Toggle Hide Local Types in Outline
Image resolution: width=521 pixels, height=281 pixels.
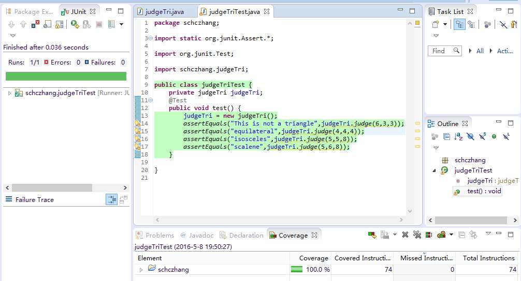click(x=506, y=136)
